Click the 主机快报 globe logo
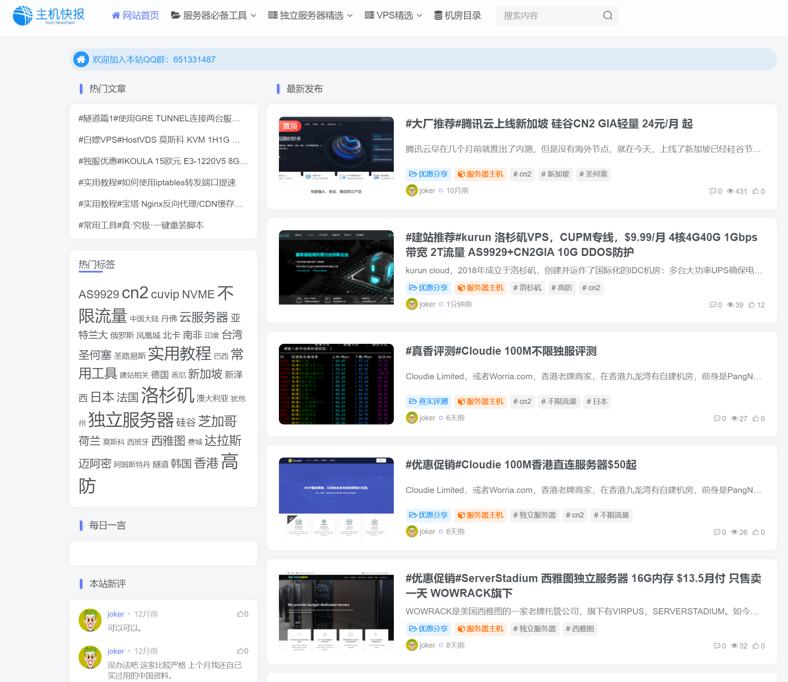Screen dimensions: 788x682 click(x=23, y=16)
